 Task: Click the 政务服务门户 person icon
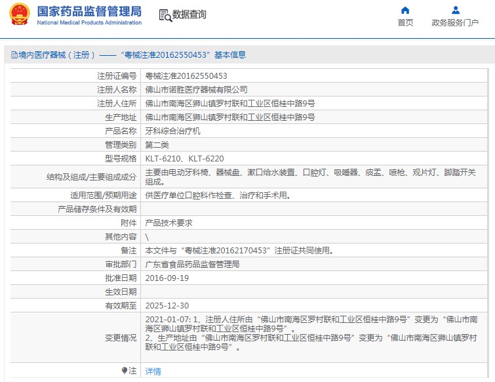click(456, 10)
